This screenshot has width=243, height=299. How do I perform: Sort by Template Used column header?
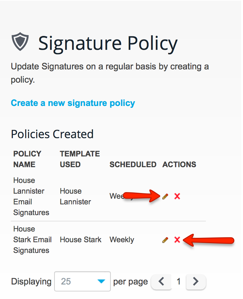pyautogui.click(x=80, y=159)
